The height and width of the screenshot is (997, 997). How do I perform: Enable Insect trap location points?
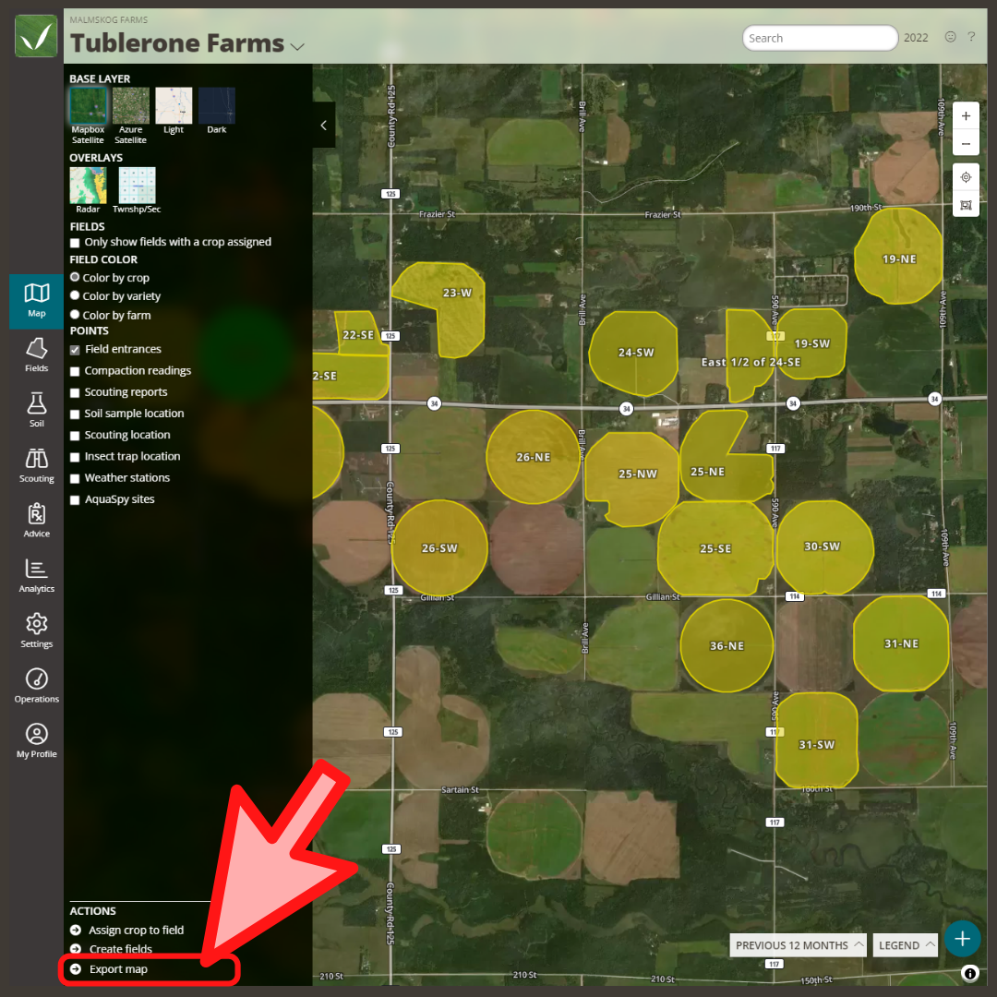(x=75, y=457)
